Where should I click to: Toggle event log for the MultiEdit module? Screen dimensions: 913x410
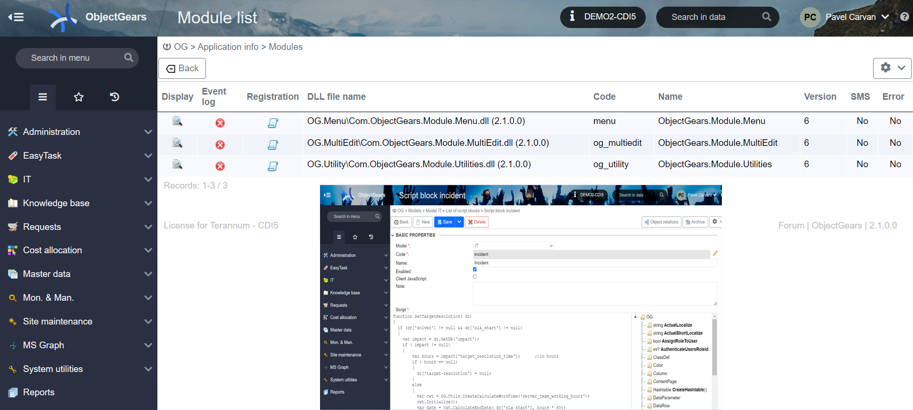[x=220, y=145]
